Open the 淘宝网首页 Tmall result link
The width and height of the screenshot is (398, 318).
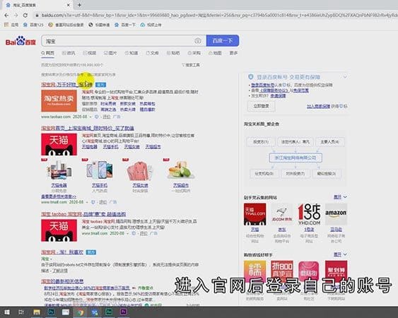coord(88,128)
